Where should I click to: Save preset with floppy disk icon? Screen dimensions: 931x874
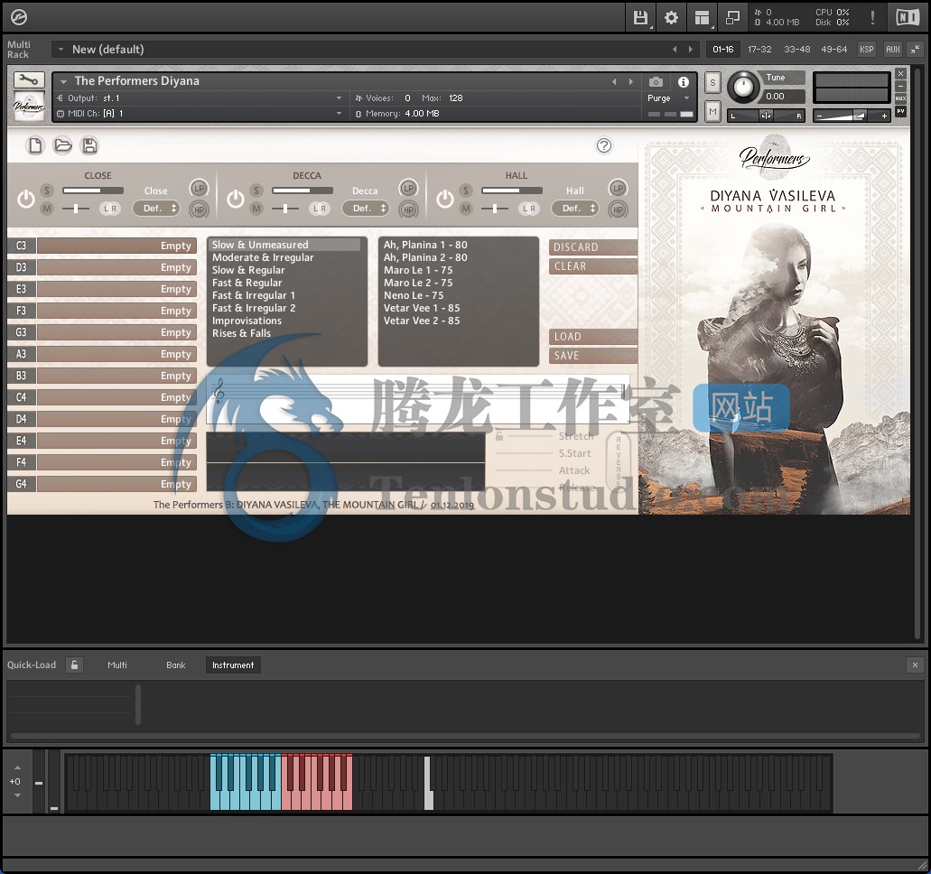tap(89, 145)
